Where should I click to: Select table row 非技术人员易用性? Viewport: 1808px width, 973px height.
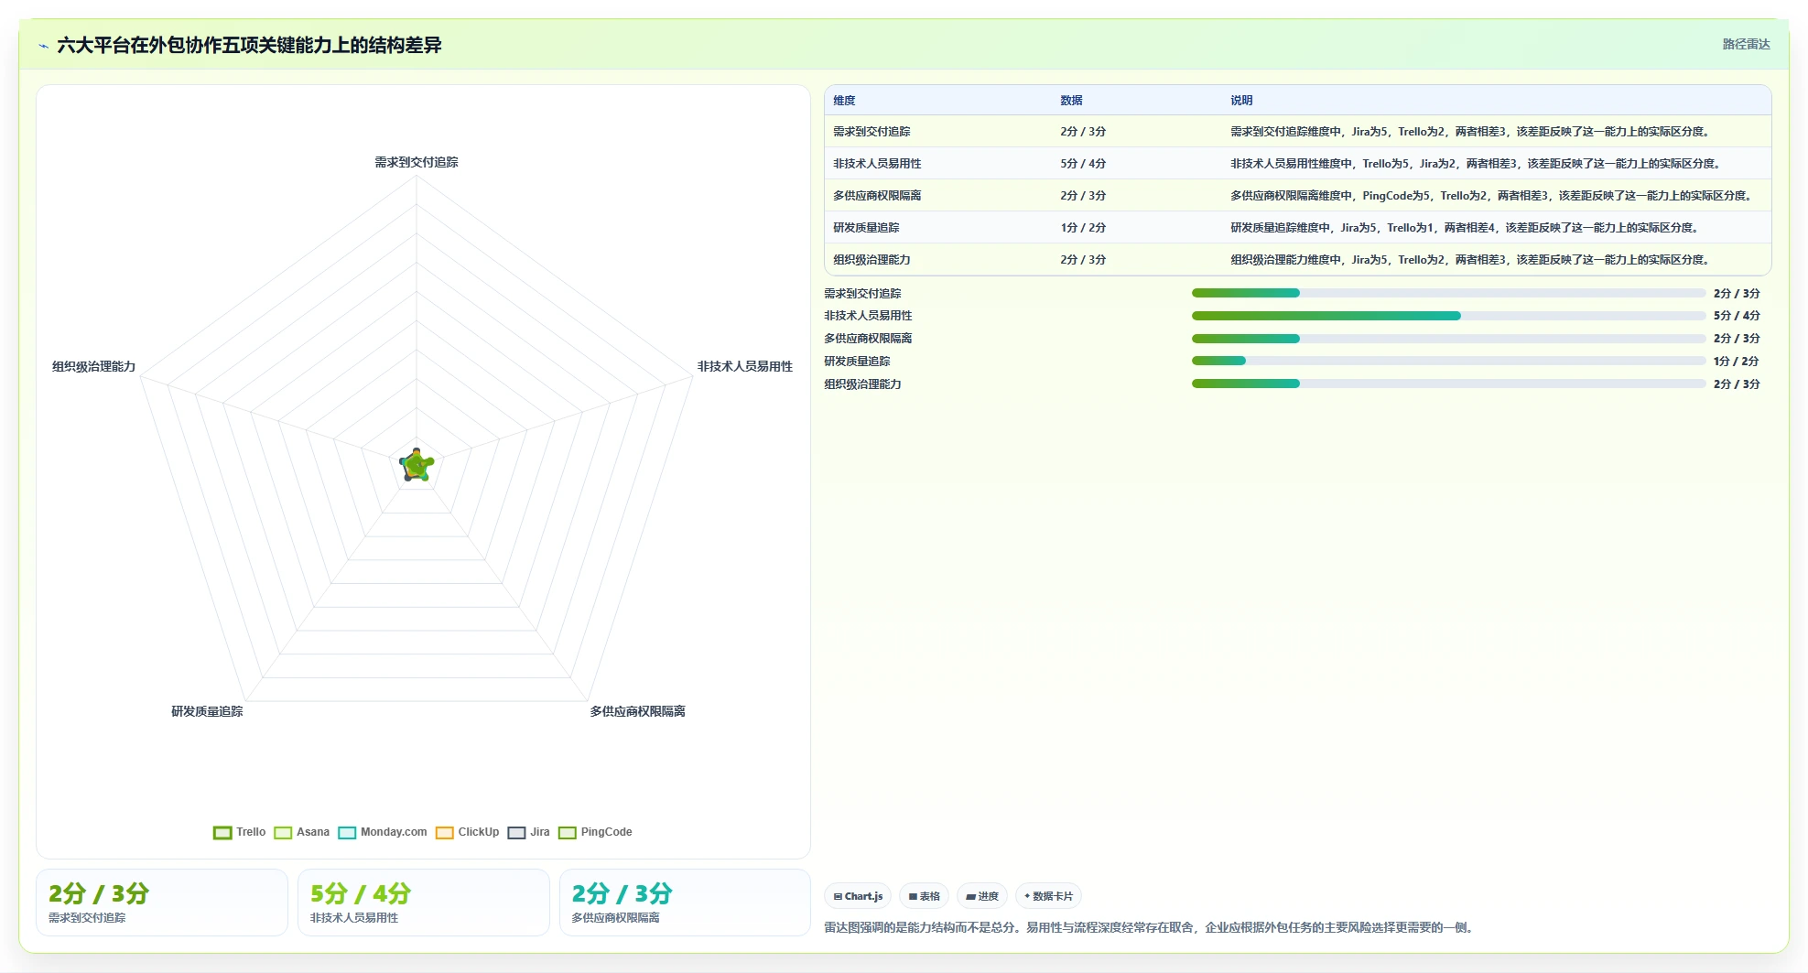click(x=1297, y=164)
